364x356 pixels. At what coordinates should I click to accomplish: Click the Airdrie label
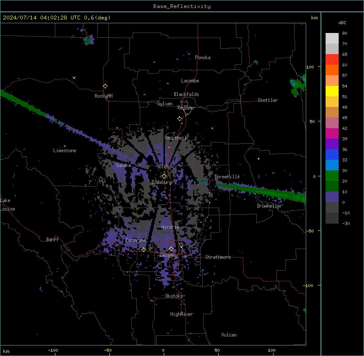pyautogui.click(x=170, y=227)
